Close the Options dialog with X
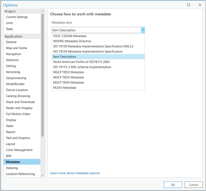206x191 pixels. click(x=200, y=5)
